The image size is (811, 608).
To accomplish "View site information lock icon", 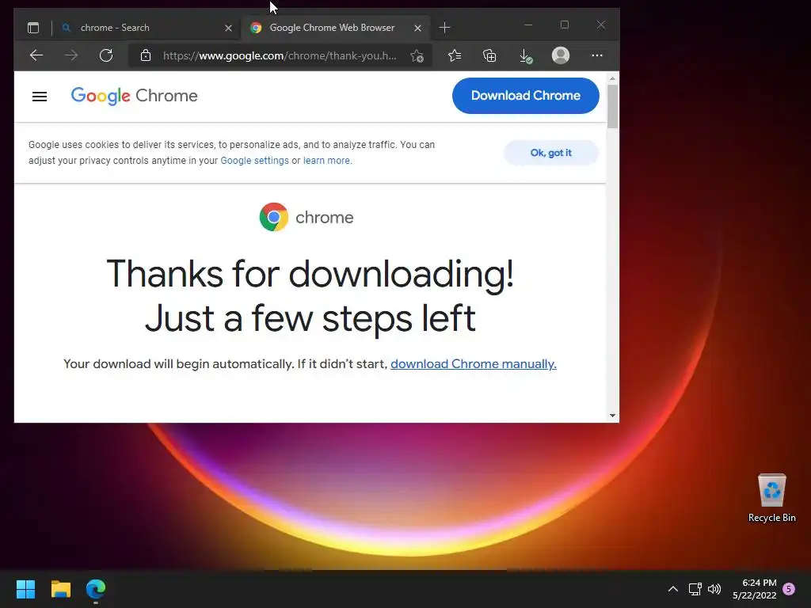I will coord(146,55).
